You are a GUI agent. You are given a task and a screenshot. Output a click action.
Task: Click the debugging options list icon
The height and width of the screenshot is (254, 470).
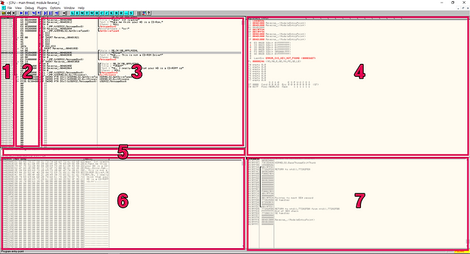pyautogui.click(x=139, y=13)
